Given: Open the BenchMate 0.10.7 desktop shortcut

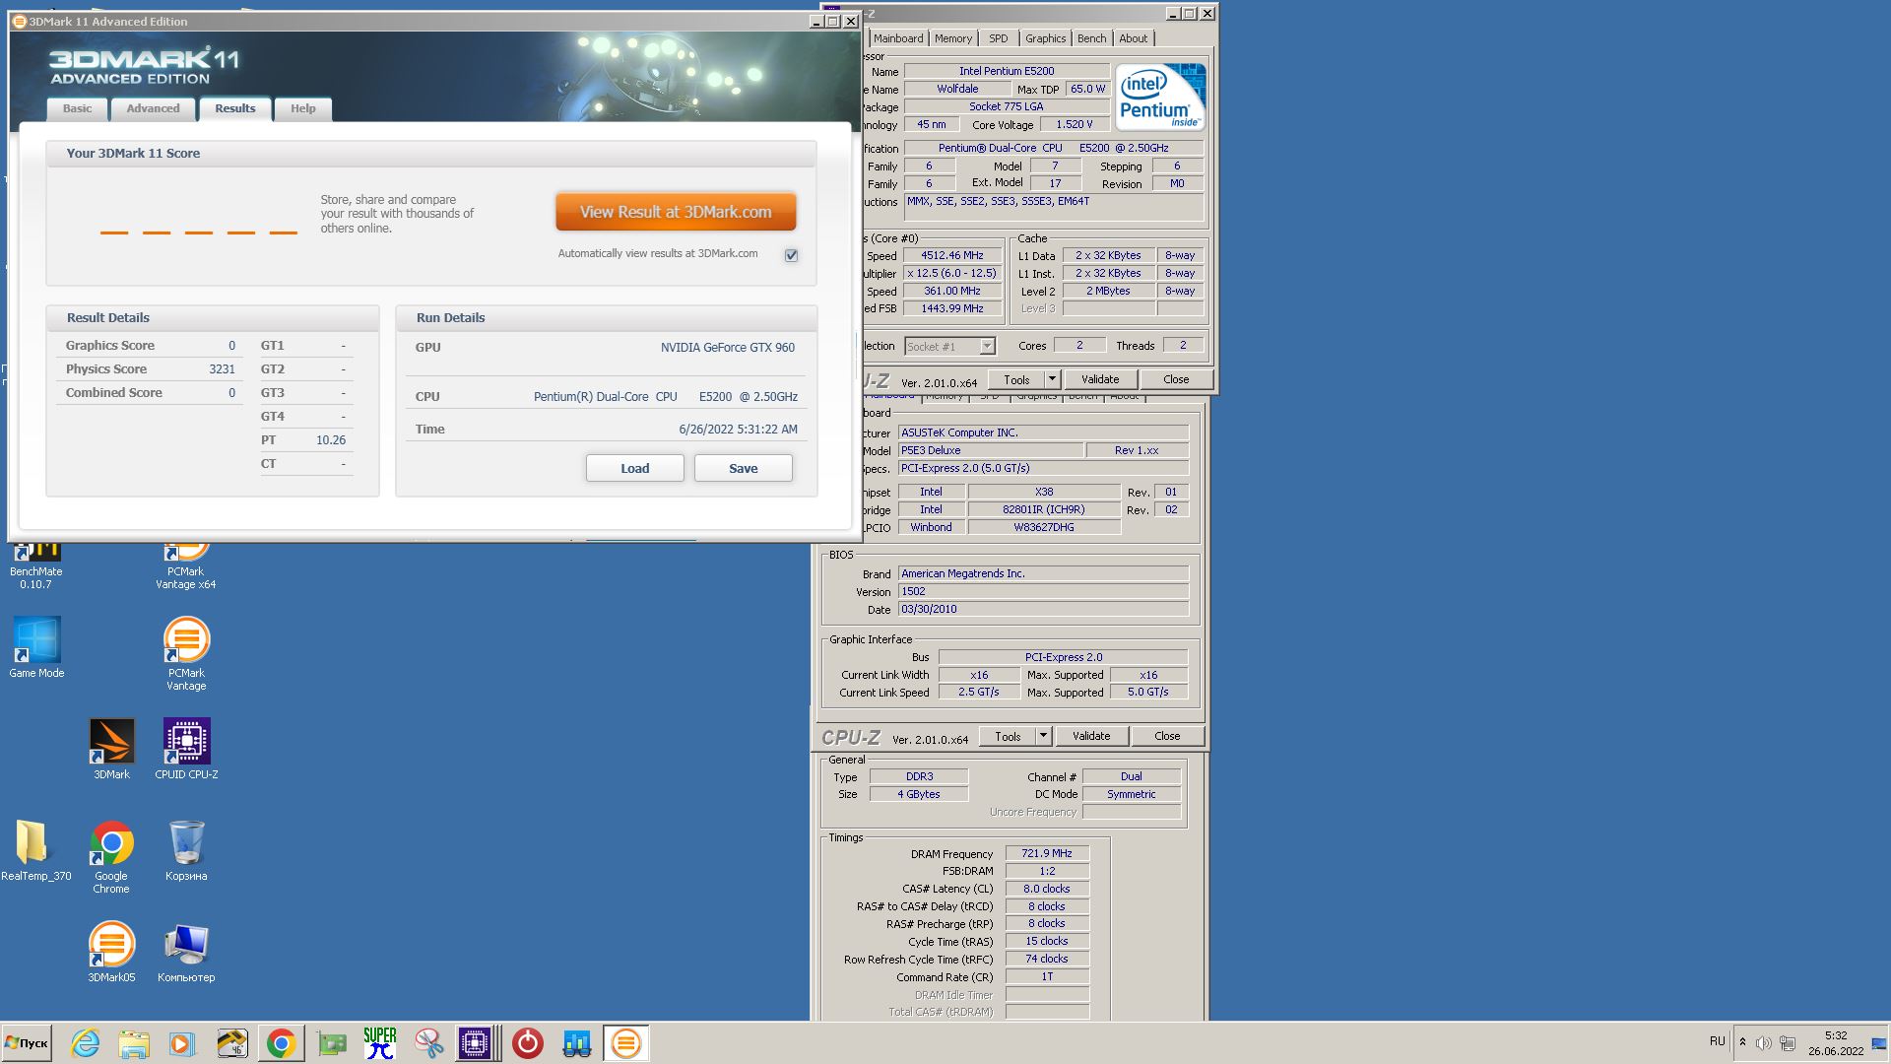Looking at the screenshot, I should click(x=36, y=565).
